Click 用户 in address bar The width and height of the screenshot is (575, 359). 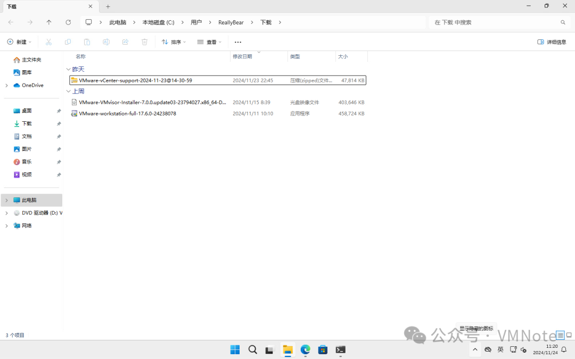click(x=196, y=22)
